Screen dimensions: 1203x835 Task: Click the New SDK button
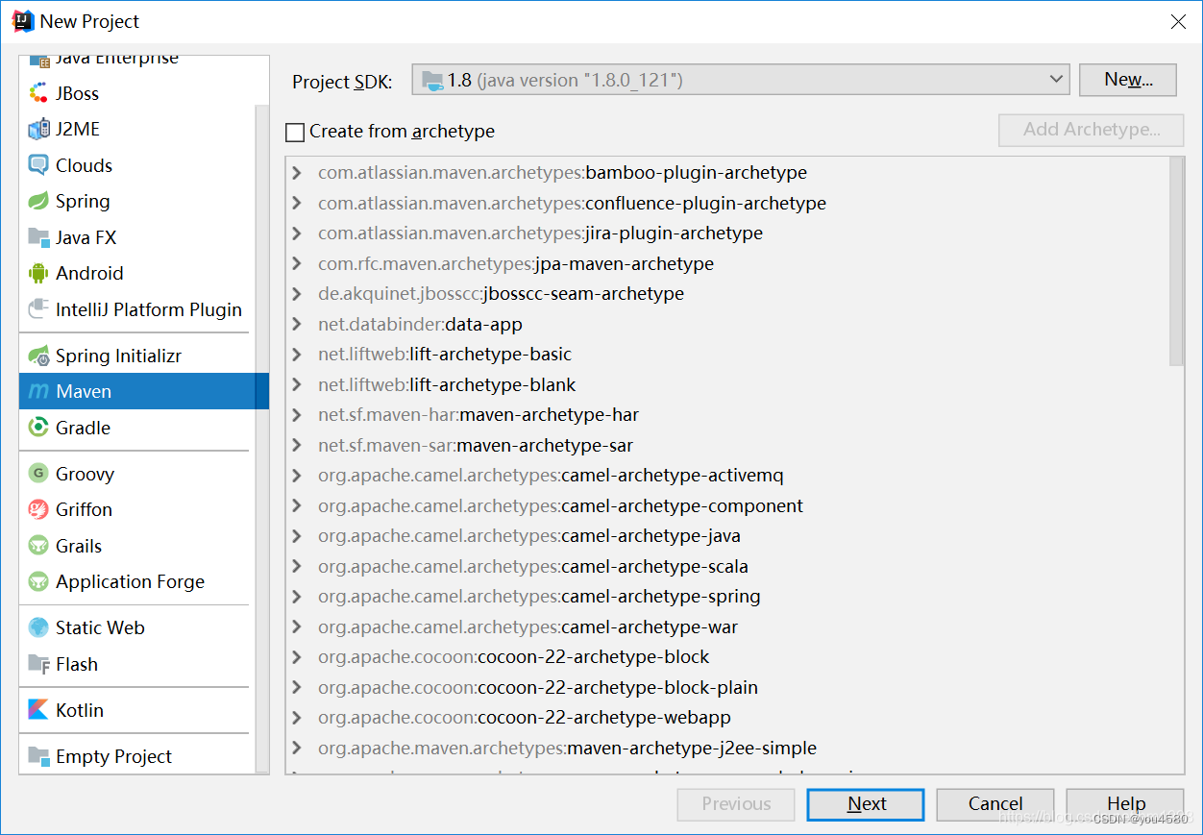pos(1127,80)
